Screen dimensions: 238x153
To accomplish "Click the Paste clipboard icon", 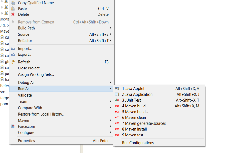I will (x=13, y=8).
